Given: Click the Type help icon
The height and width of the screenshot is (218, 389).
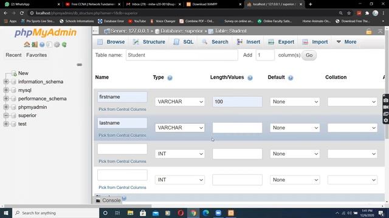Looking at the screenshot, I should tap(170, 78).
